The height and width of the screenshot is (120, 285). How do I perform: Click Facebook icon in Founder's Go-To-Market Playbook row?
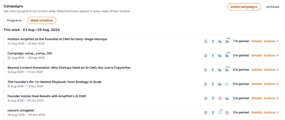[213, 84]
